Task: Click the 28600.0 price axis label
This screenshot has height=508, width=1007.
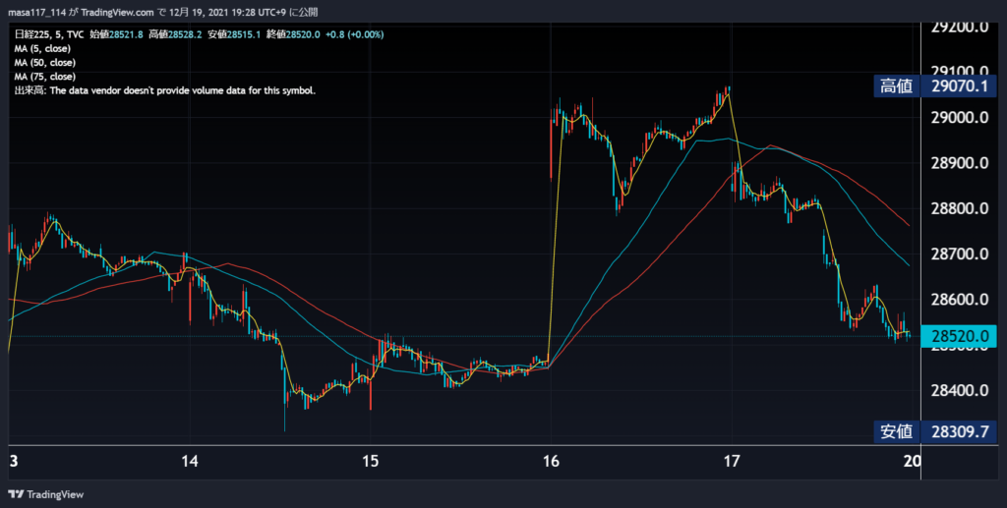Action: pyautogui.click(x=960, y=301)
